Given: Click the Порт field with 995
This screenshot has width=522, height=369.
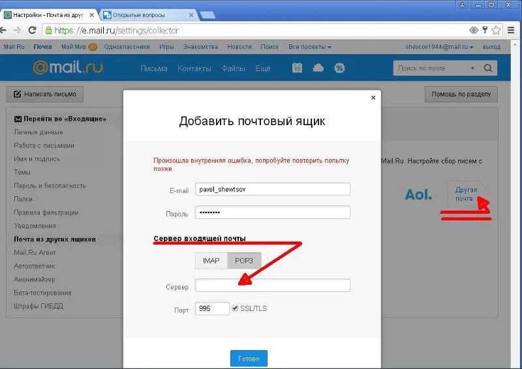Looking at the screenshot, I should tap(212, 308).
